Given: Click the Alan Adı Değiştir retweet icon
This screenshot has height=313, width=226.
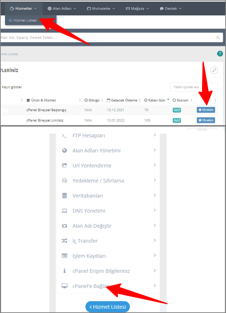Looking at the screenshot, I should coord(64,226).
